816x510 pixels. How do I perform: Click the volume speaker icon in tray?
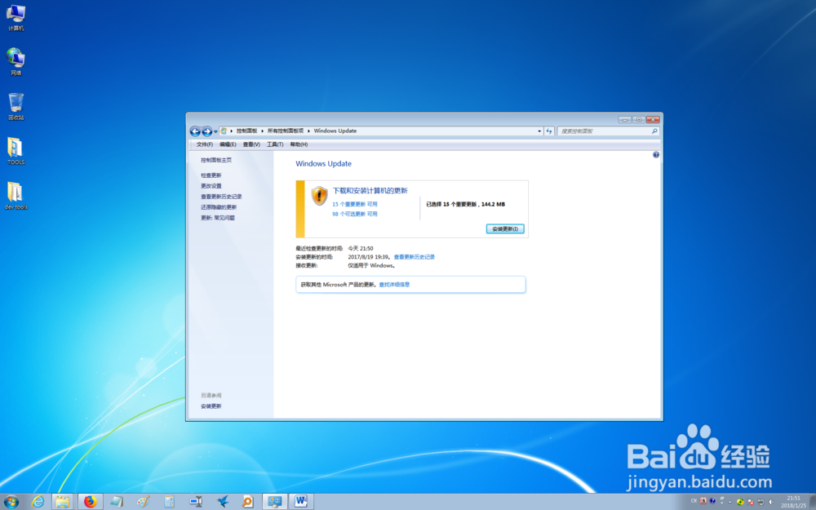771,502
